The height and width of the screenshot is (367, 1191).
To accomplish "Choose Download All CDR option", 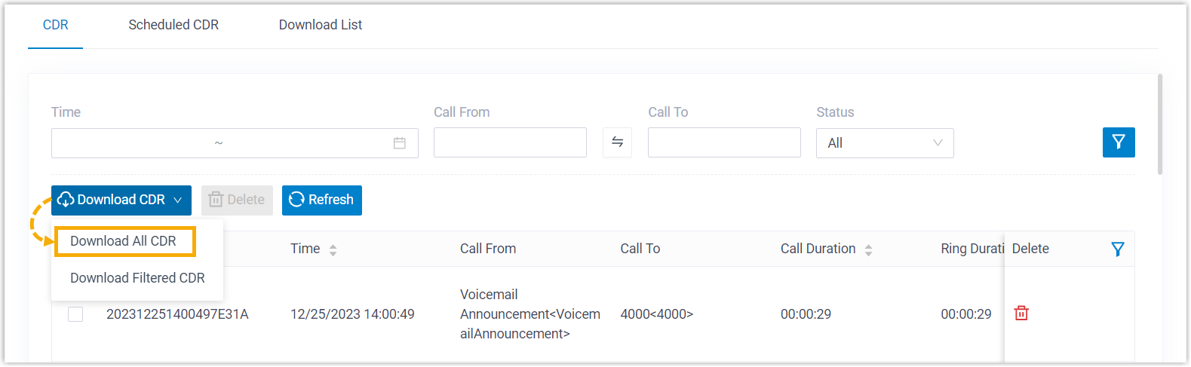I will tap(124, 241).
